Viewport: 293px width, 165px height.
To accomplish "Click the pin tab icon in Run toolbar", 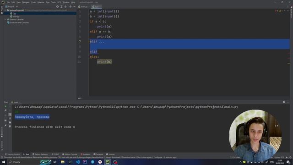I will (x=5, y=126).
